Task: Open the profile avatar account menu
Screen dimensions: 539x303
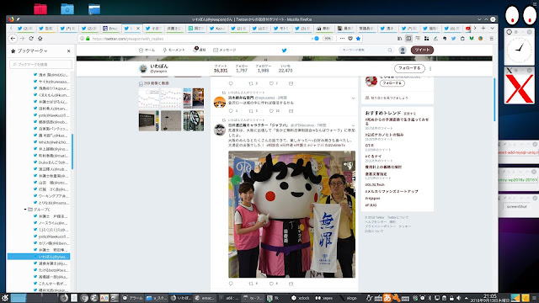Action: (x=403, y=50)
